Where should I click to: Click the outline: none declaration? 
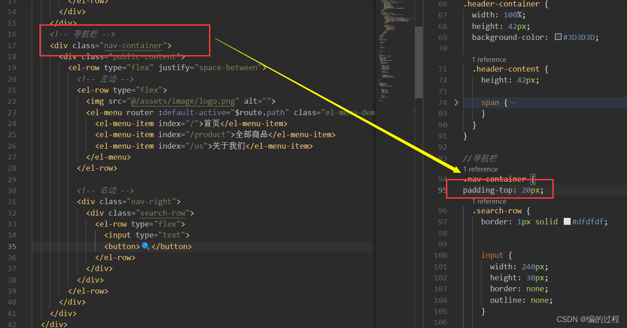pyautogui.click(x=522, y=300)
